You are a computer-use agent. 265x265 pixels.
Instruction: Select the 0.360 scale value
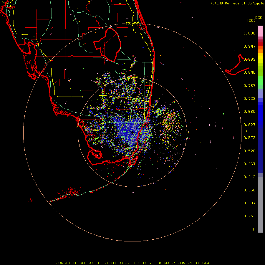(249, 190)
